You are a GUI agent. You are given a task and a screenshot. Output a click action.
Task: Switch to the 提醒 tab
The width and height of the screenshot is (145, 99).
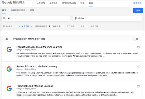(32, 10)
